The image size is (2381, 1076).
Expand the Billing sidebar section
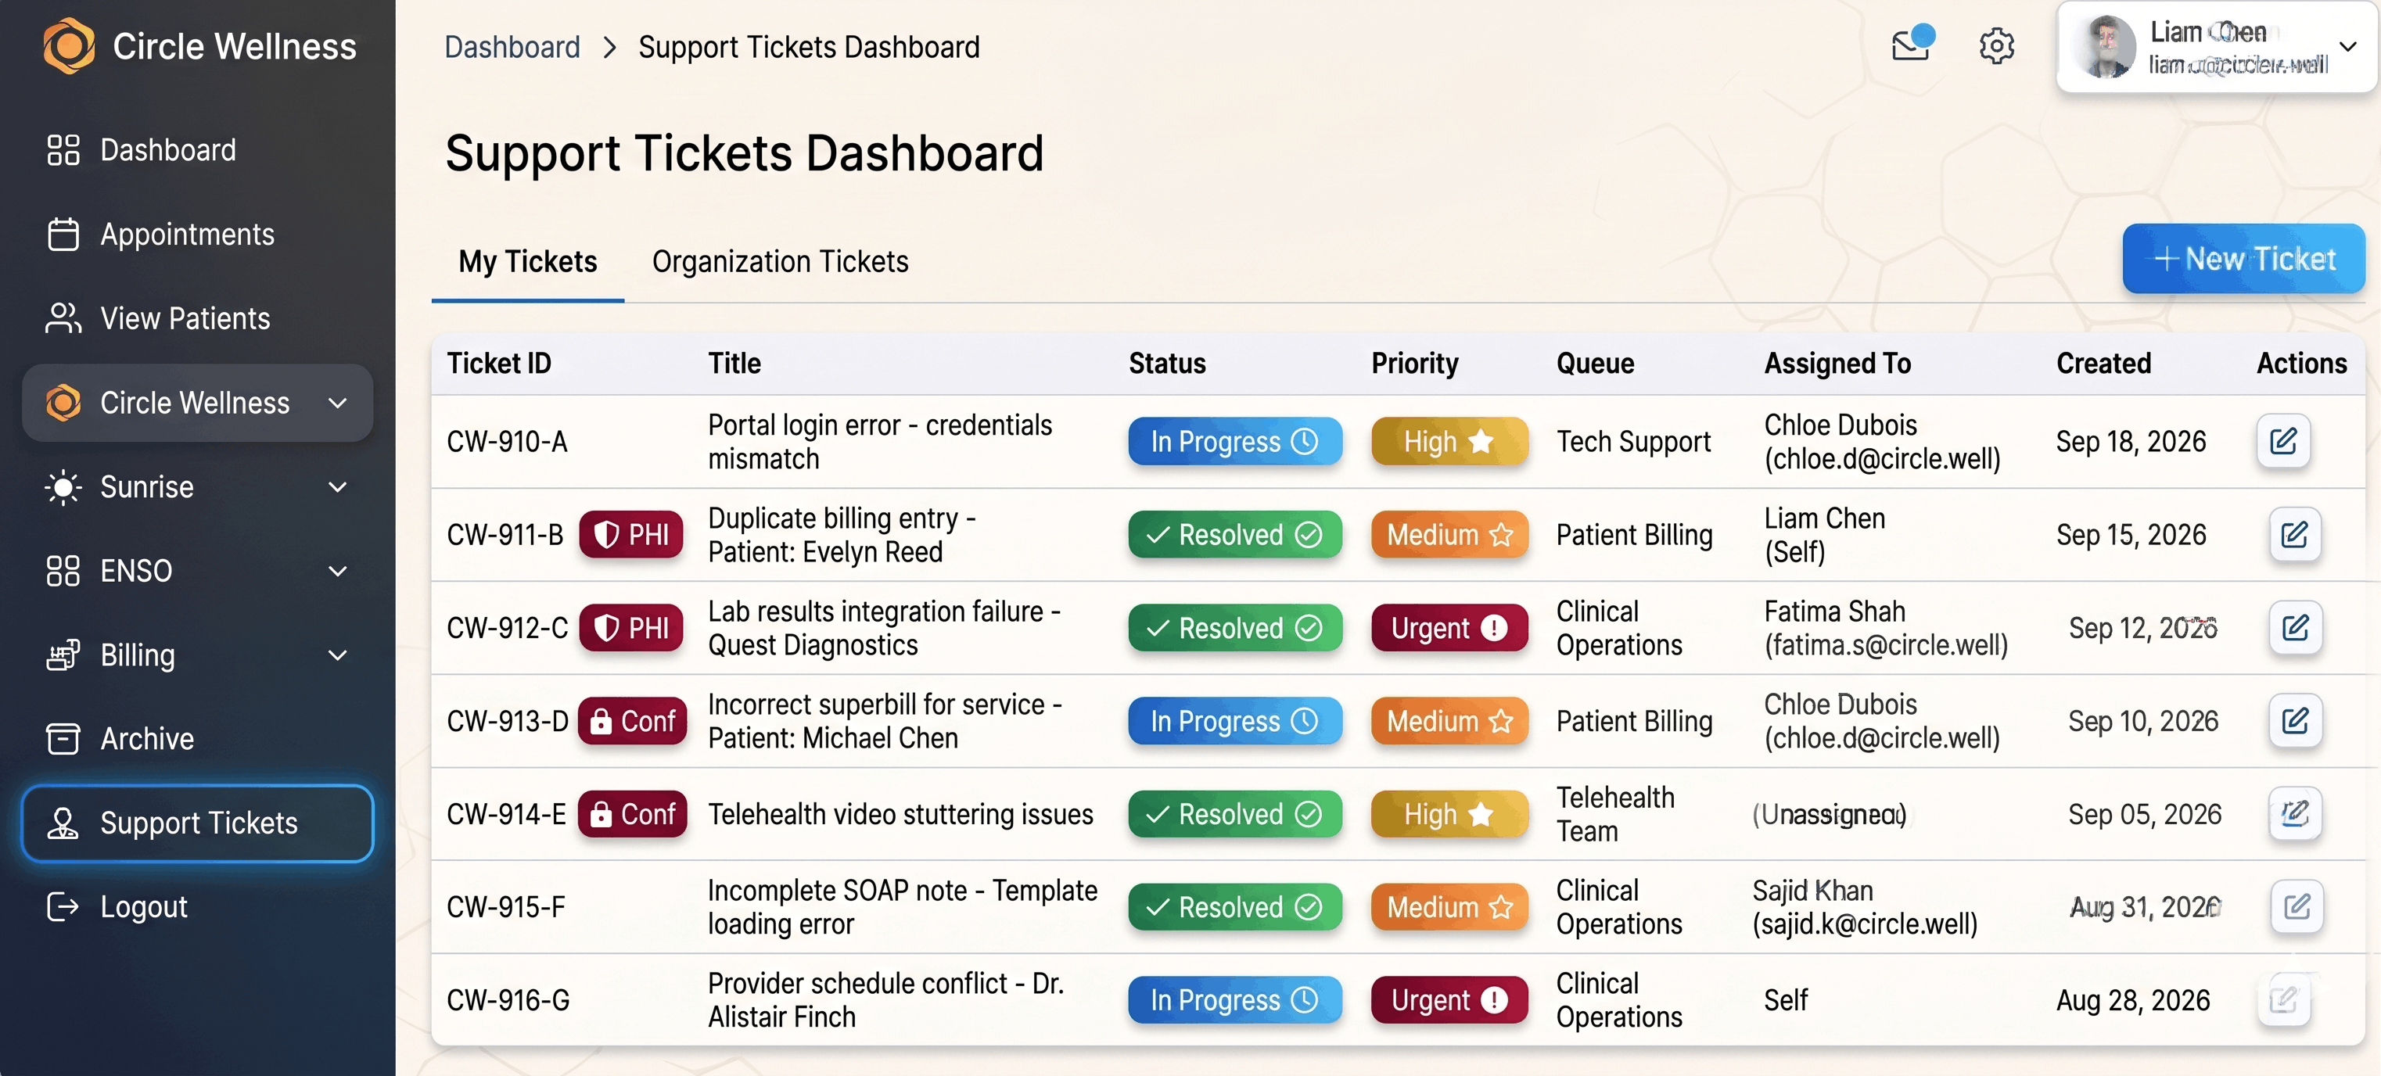point(338,655)
